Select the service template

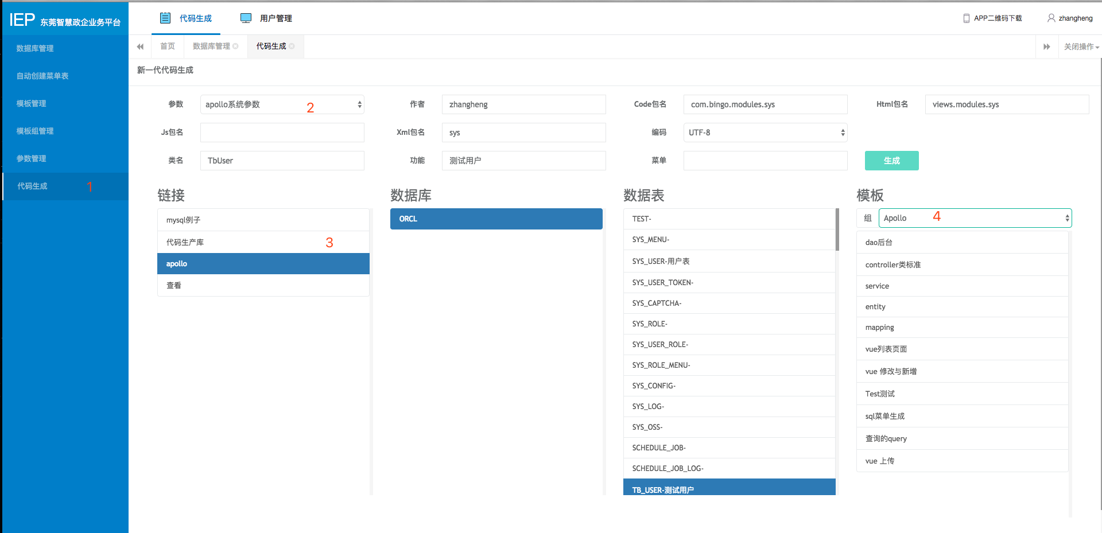[963, 286]
